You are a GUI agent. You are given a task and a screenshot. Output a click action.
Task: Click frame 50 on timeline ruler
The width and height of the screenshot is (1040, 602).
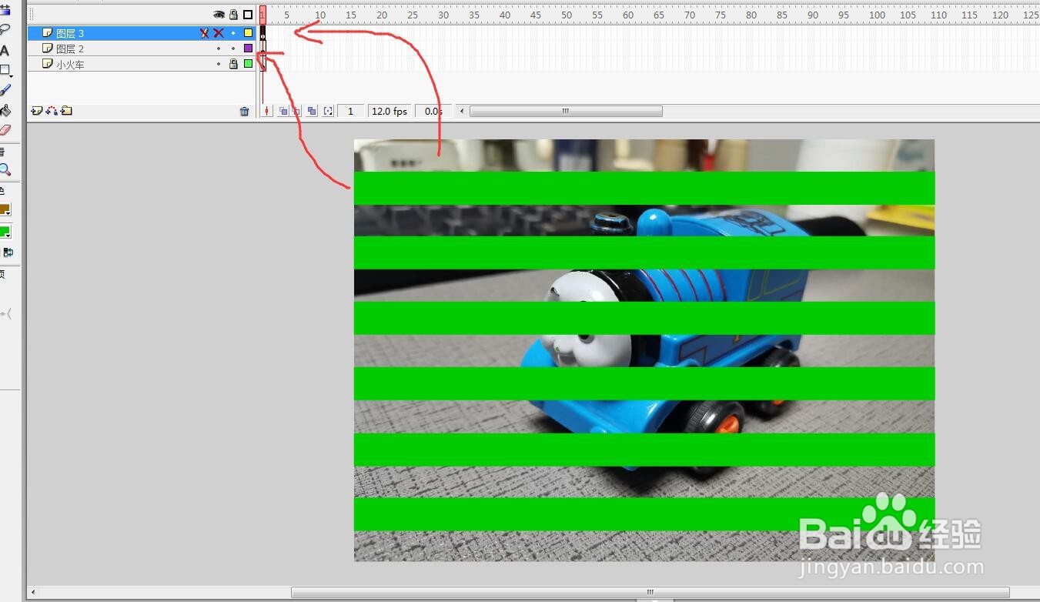(567, 15)
